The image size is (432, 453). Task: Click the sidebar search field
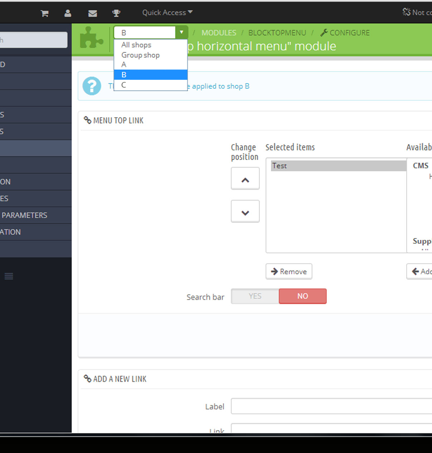click(x=34, y=40)
